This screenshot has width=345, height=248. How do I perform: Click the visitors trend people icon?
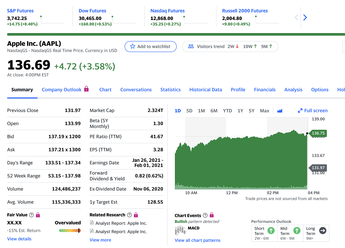[191, 46]
